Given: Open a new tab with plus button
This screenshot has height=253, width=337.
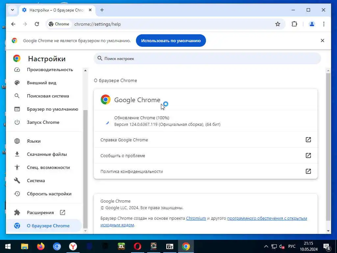Looking at the screenshot, I should click(x=102, y=10).
